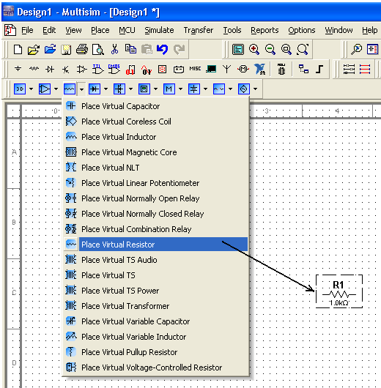Screen dimensions: 381x388
Task: Select Place Virtual Magnetic Core
Action: tap(156, 152)
